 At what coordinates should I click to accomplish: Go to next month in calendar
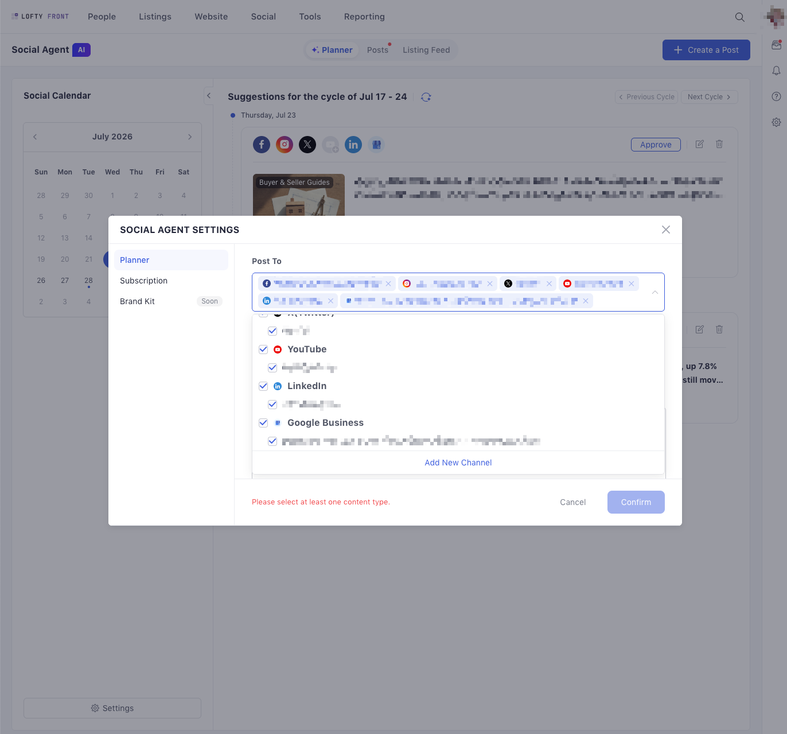click(190, 137)
